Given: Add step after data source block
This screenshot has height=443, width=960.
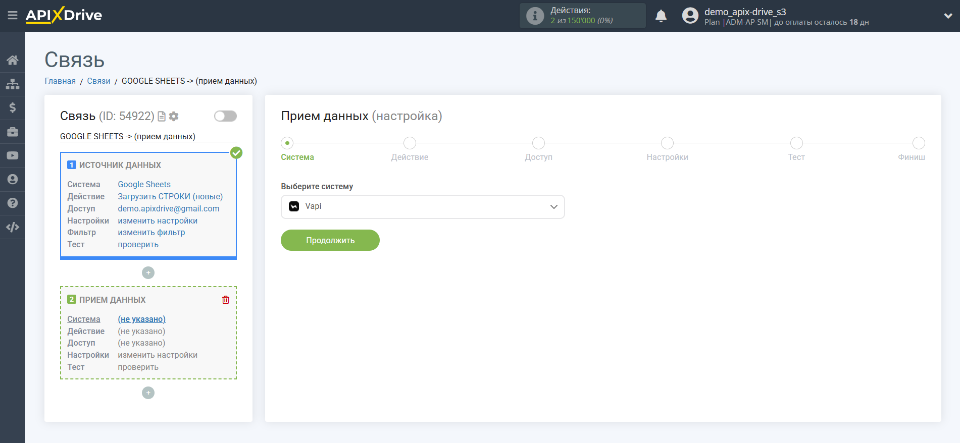Looking at the screenshot, I should [x=148, y=272].
